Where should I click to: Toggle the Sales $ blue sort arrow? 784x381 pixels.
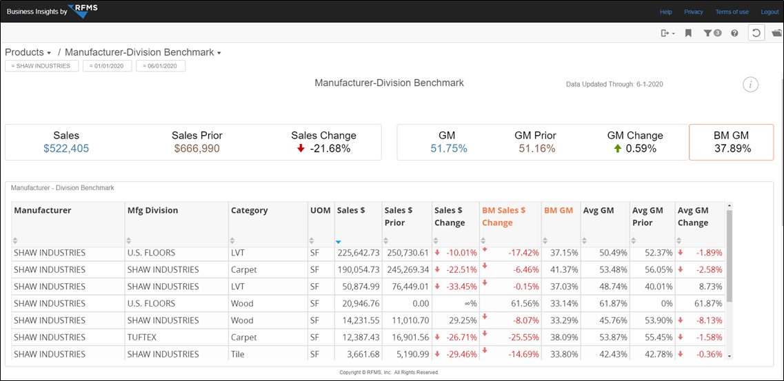[x=339, y=242]
